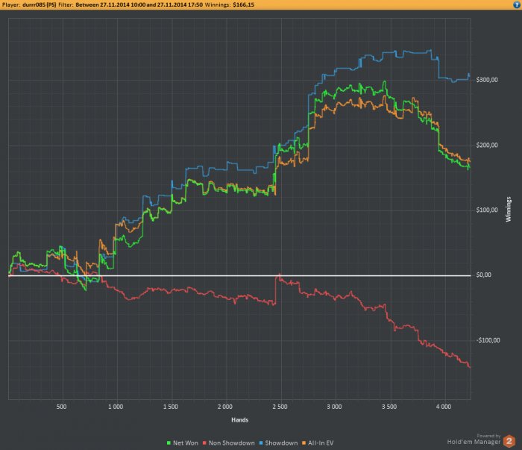Viewport: 522px width, 450px height.
Task: Toggle the Non Showdown legend entry
Action: coord(229,443)
